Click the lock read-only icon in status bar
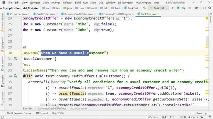 [x=202, y=117]
